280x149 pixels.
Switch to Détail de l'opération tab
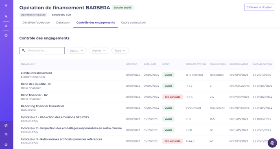pyautogui.click(x=36, y=22)
